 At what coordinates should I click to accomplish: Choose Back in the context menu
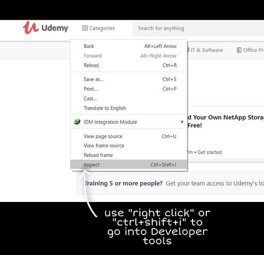pyautogui.click(x=129, y=46)
